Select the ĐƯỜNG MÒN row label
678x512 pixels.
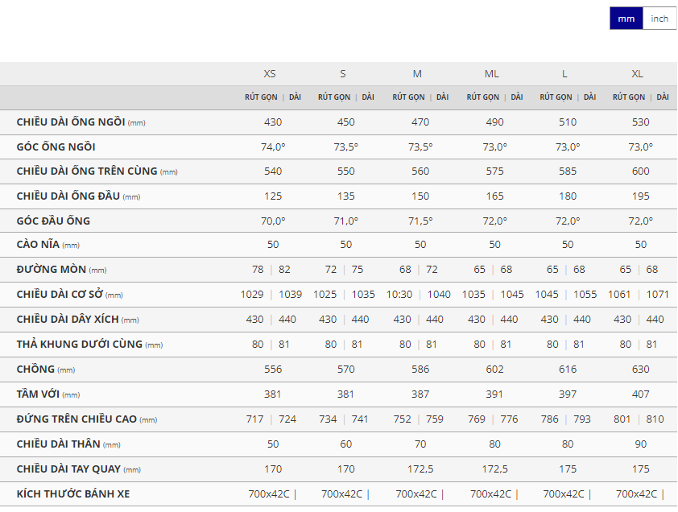[52, 270]
